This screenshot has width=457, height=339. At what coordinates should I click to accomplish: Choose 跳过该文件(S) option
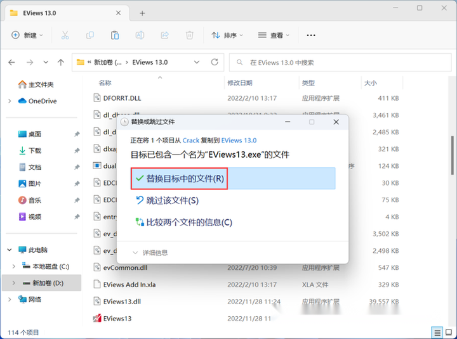(x=167, y=200)
